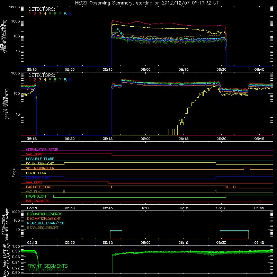Select DETECTORS: label in the rear segments panel
The height and width of the screenshot is (277, 277).
(42, 75)
